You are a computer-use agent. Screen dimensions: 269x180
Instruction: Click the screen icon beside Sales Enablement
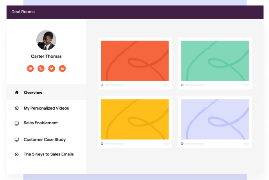[17, 123]
